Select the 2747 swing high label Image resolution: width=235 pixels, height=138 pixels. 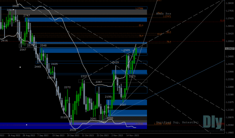[x=27, y=15]
